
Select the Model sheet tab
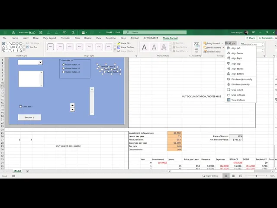(x=17, y=171)
